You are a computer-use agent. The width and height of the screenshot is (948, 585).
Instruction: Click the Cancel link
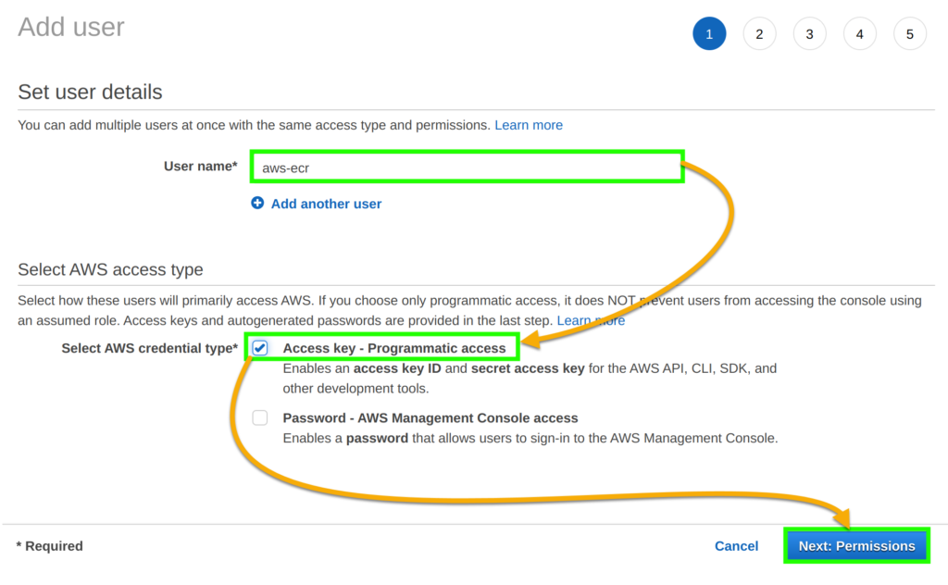(x=736, y=545)
